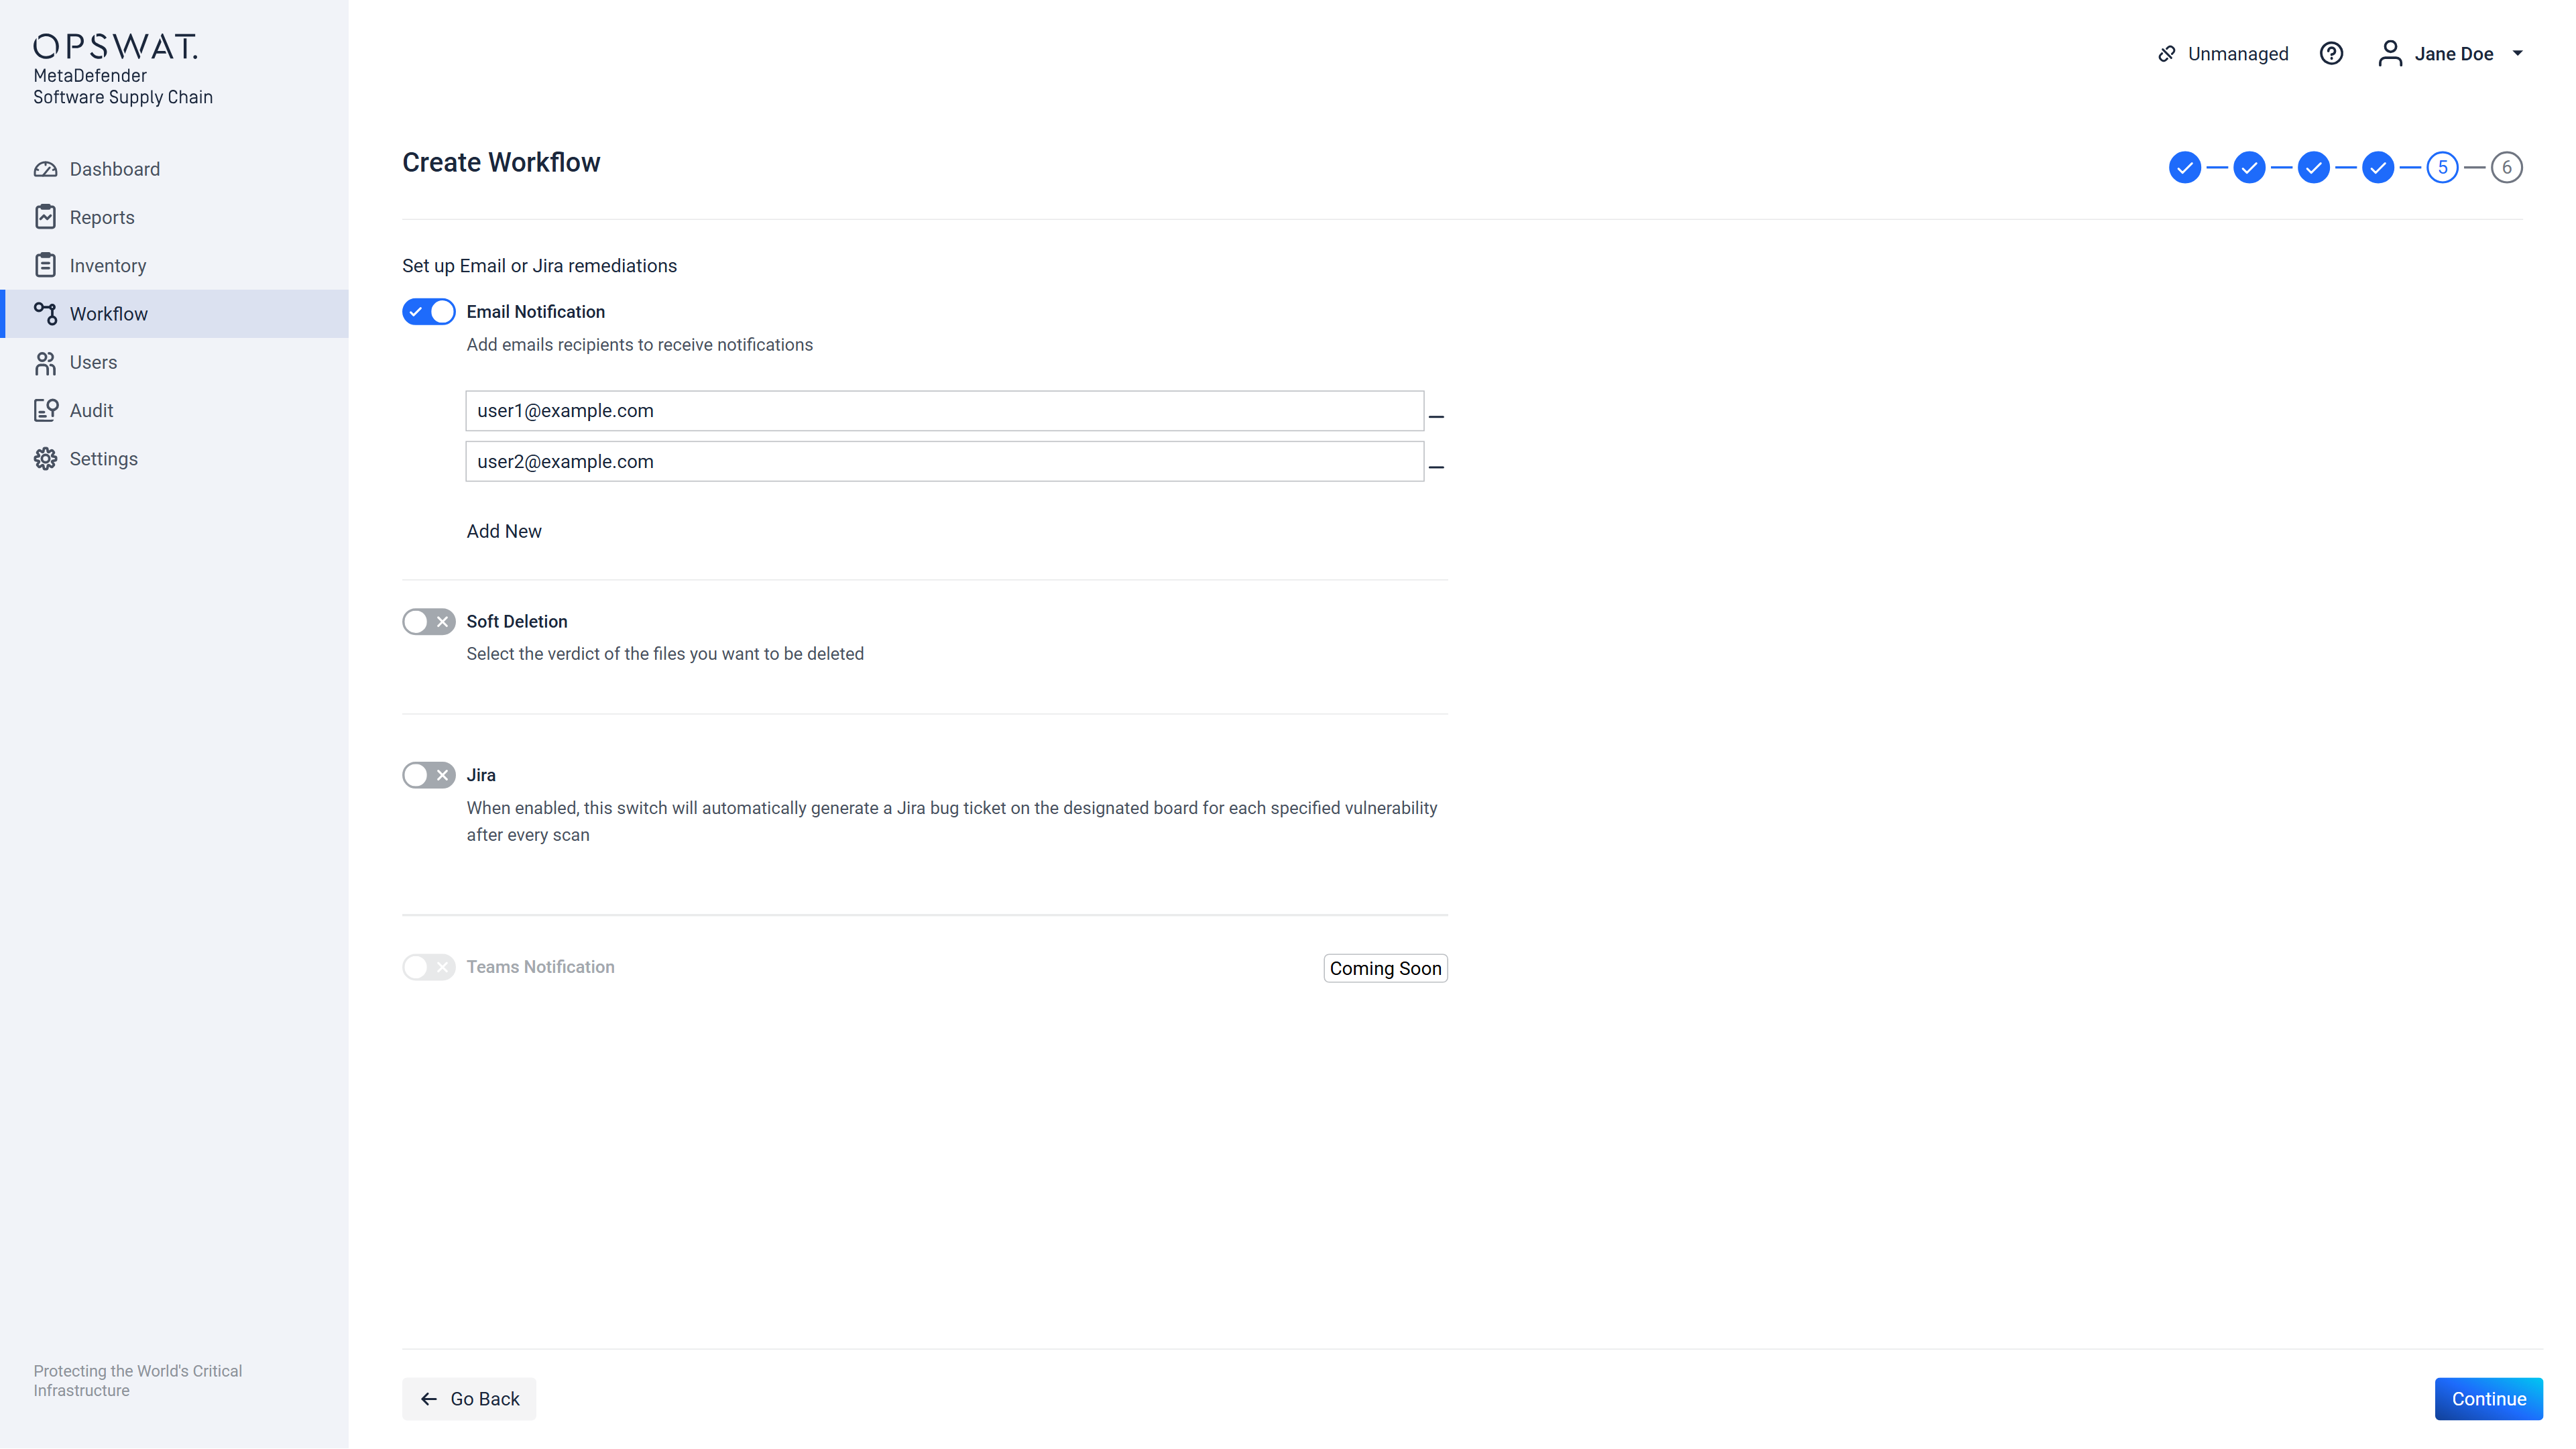Click the Audit icon in sidebar

pos(45,410)
